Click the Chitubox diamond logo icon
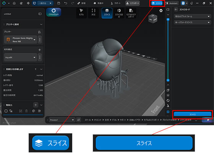The image size is (214, 160). [4, 3]
